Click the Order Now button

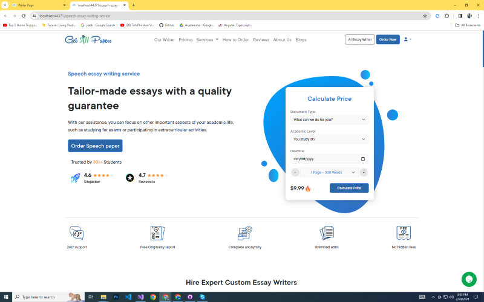[388, 39]
